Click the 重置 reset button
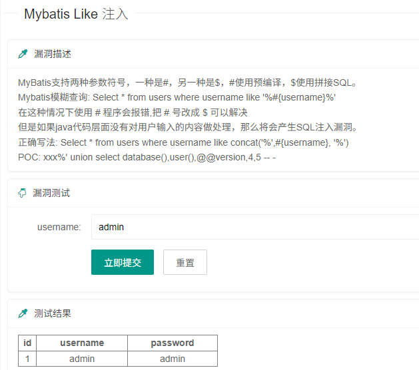The image size is (419, 370). [x=185, y=263]
